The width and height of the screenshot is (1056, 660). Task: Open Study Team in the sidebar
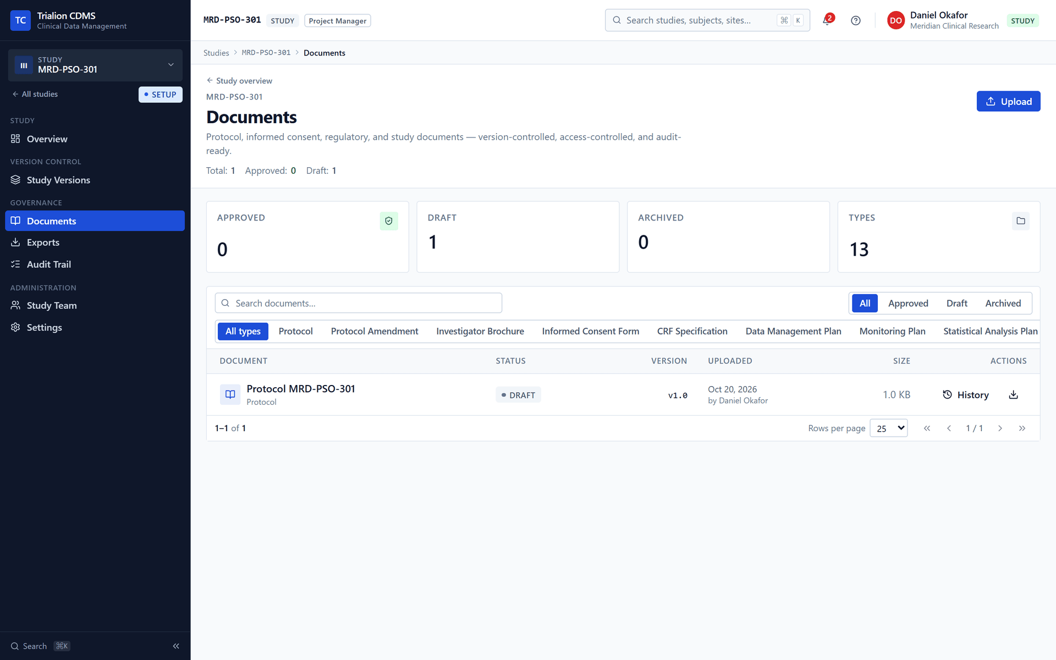95,305
